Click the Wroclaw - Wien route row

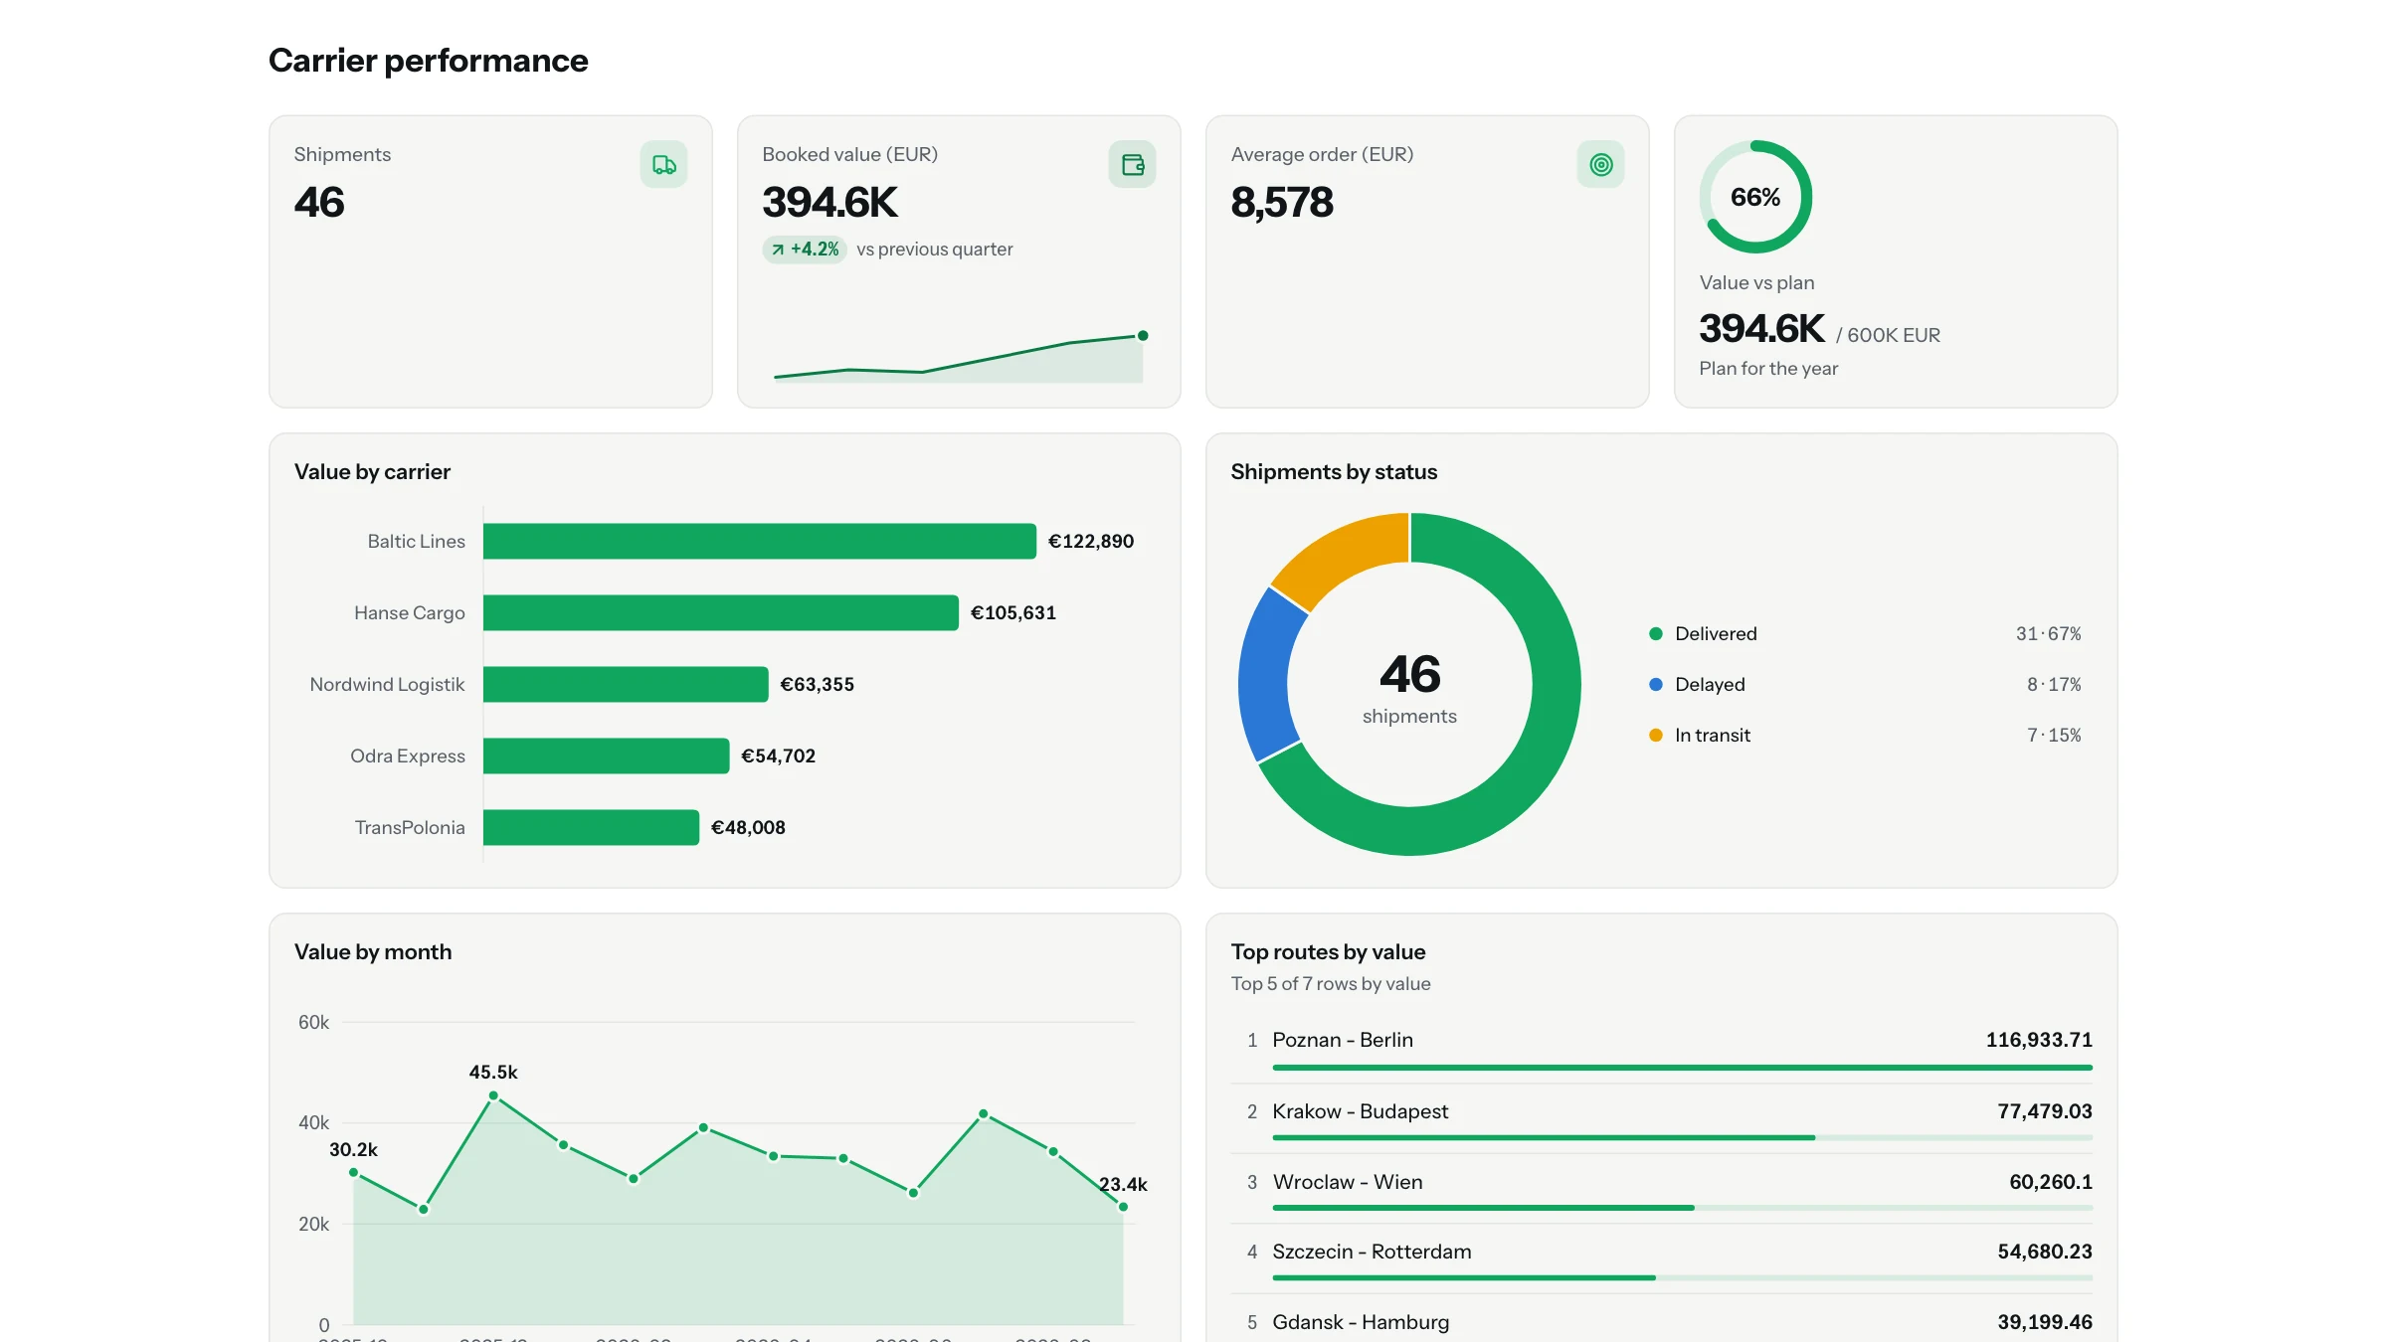pos(1662,1190)
